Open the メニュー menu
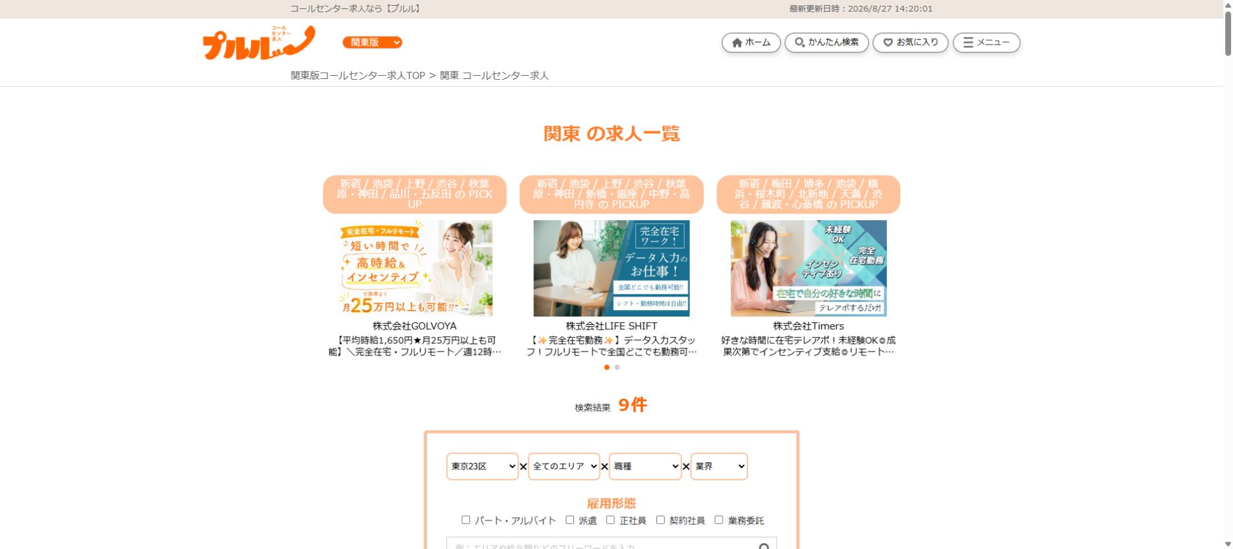This screenshot has width=1233, height=549. 986,43
